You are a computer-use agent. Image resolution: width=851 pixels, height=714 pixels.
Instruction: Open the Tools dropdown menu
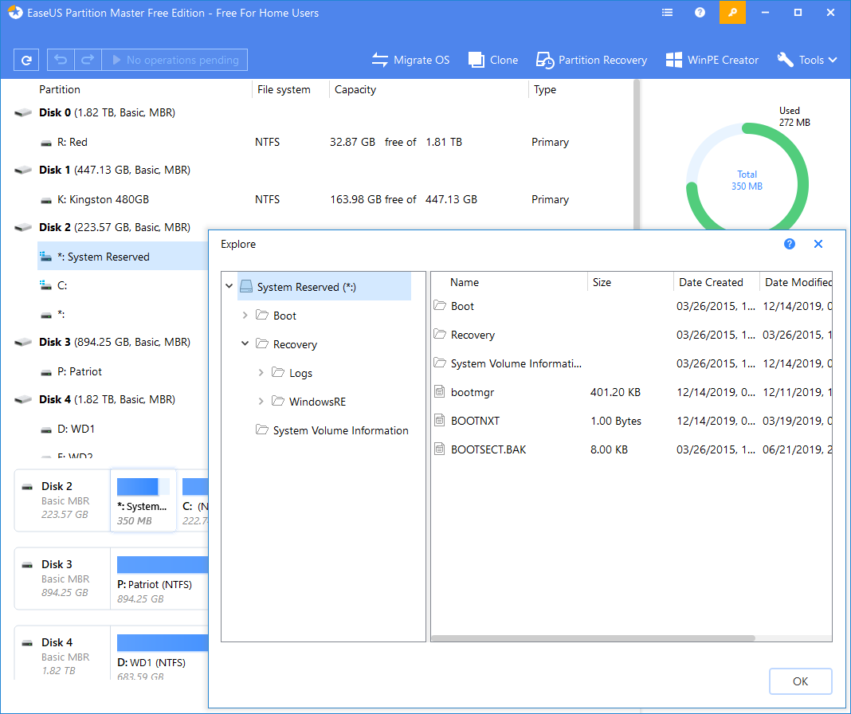pos(807,60)
